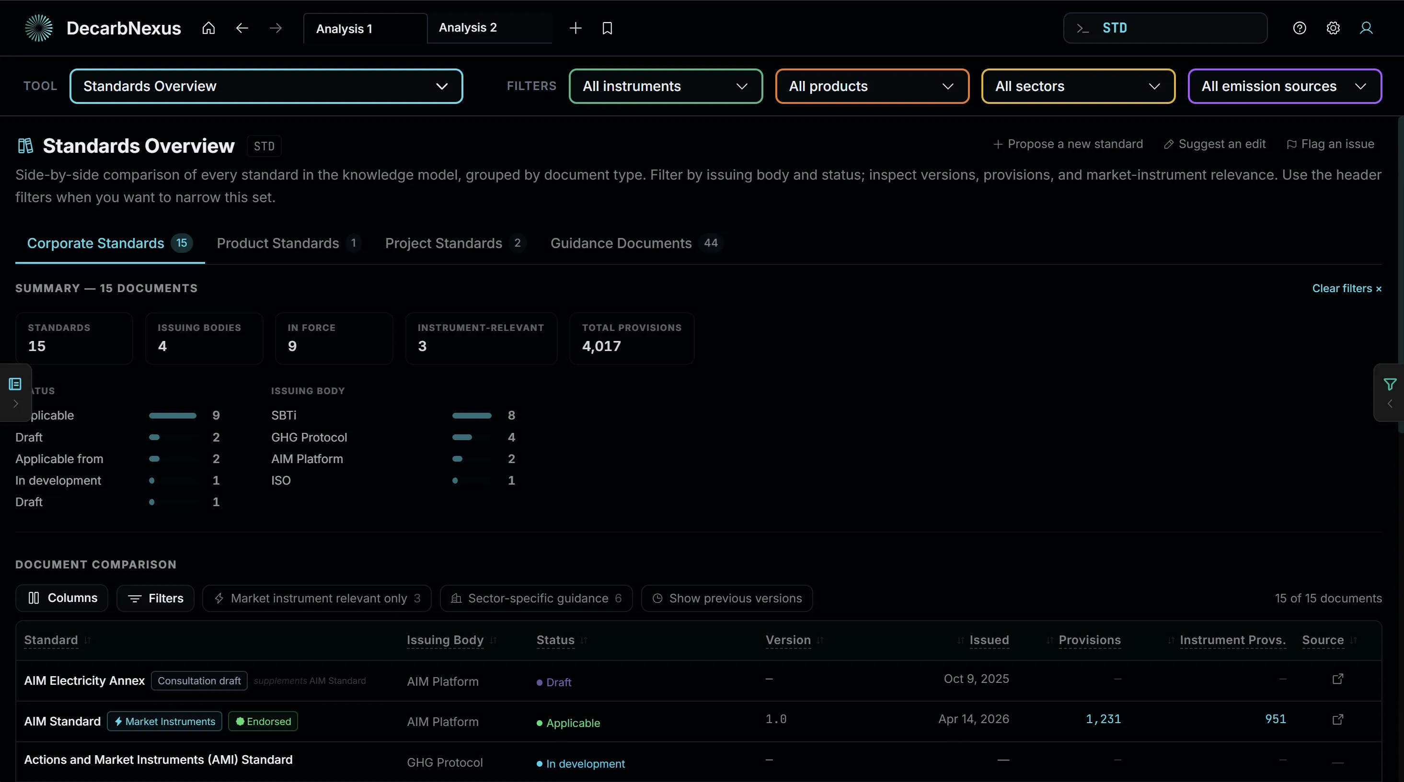Open AIM Standard external source link
The height and width of the screenshot is (782, 1404).
pos(1338,719)
